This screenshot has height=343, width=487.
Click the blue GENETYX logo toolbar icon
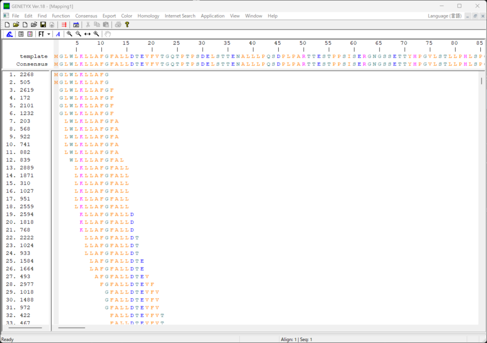coord(10,34)
